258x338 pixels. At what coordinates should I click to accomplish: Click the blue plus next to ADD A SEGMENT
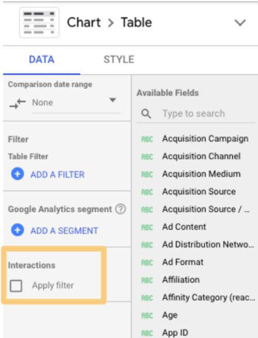point(18,230)
